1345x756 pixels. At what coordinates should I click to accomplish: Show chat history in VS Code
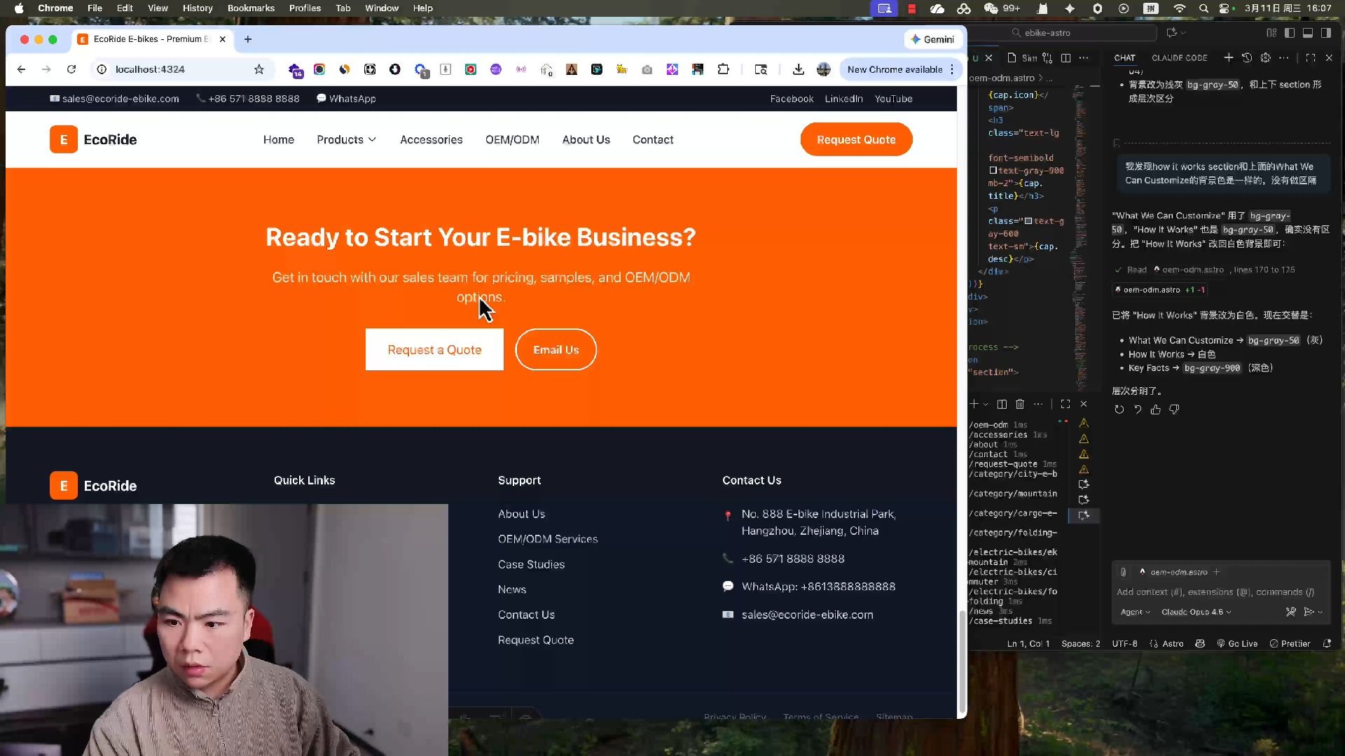[x=1247, y=57]
